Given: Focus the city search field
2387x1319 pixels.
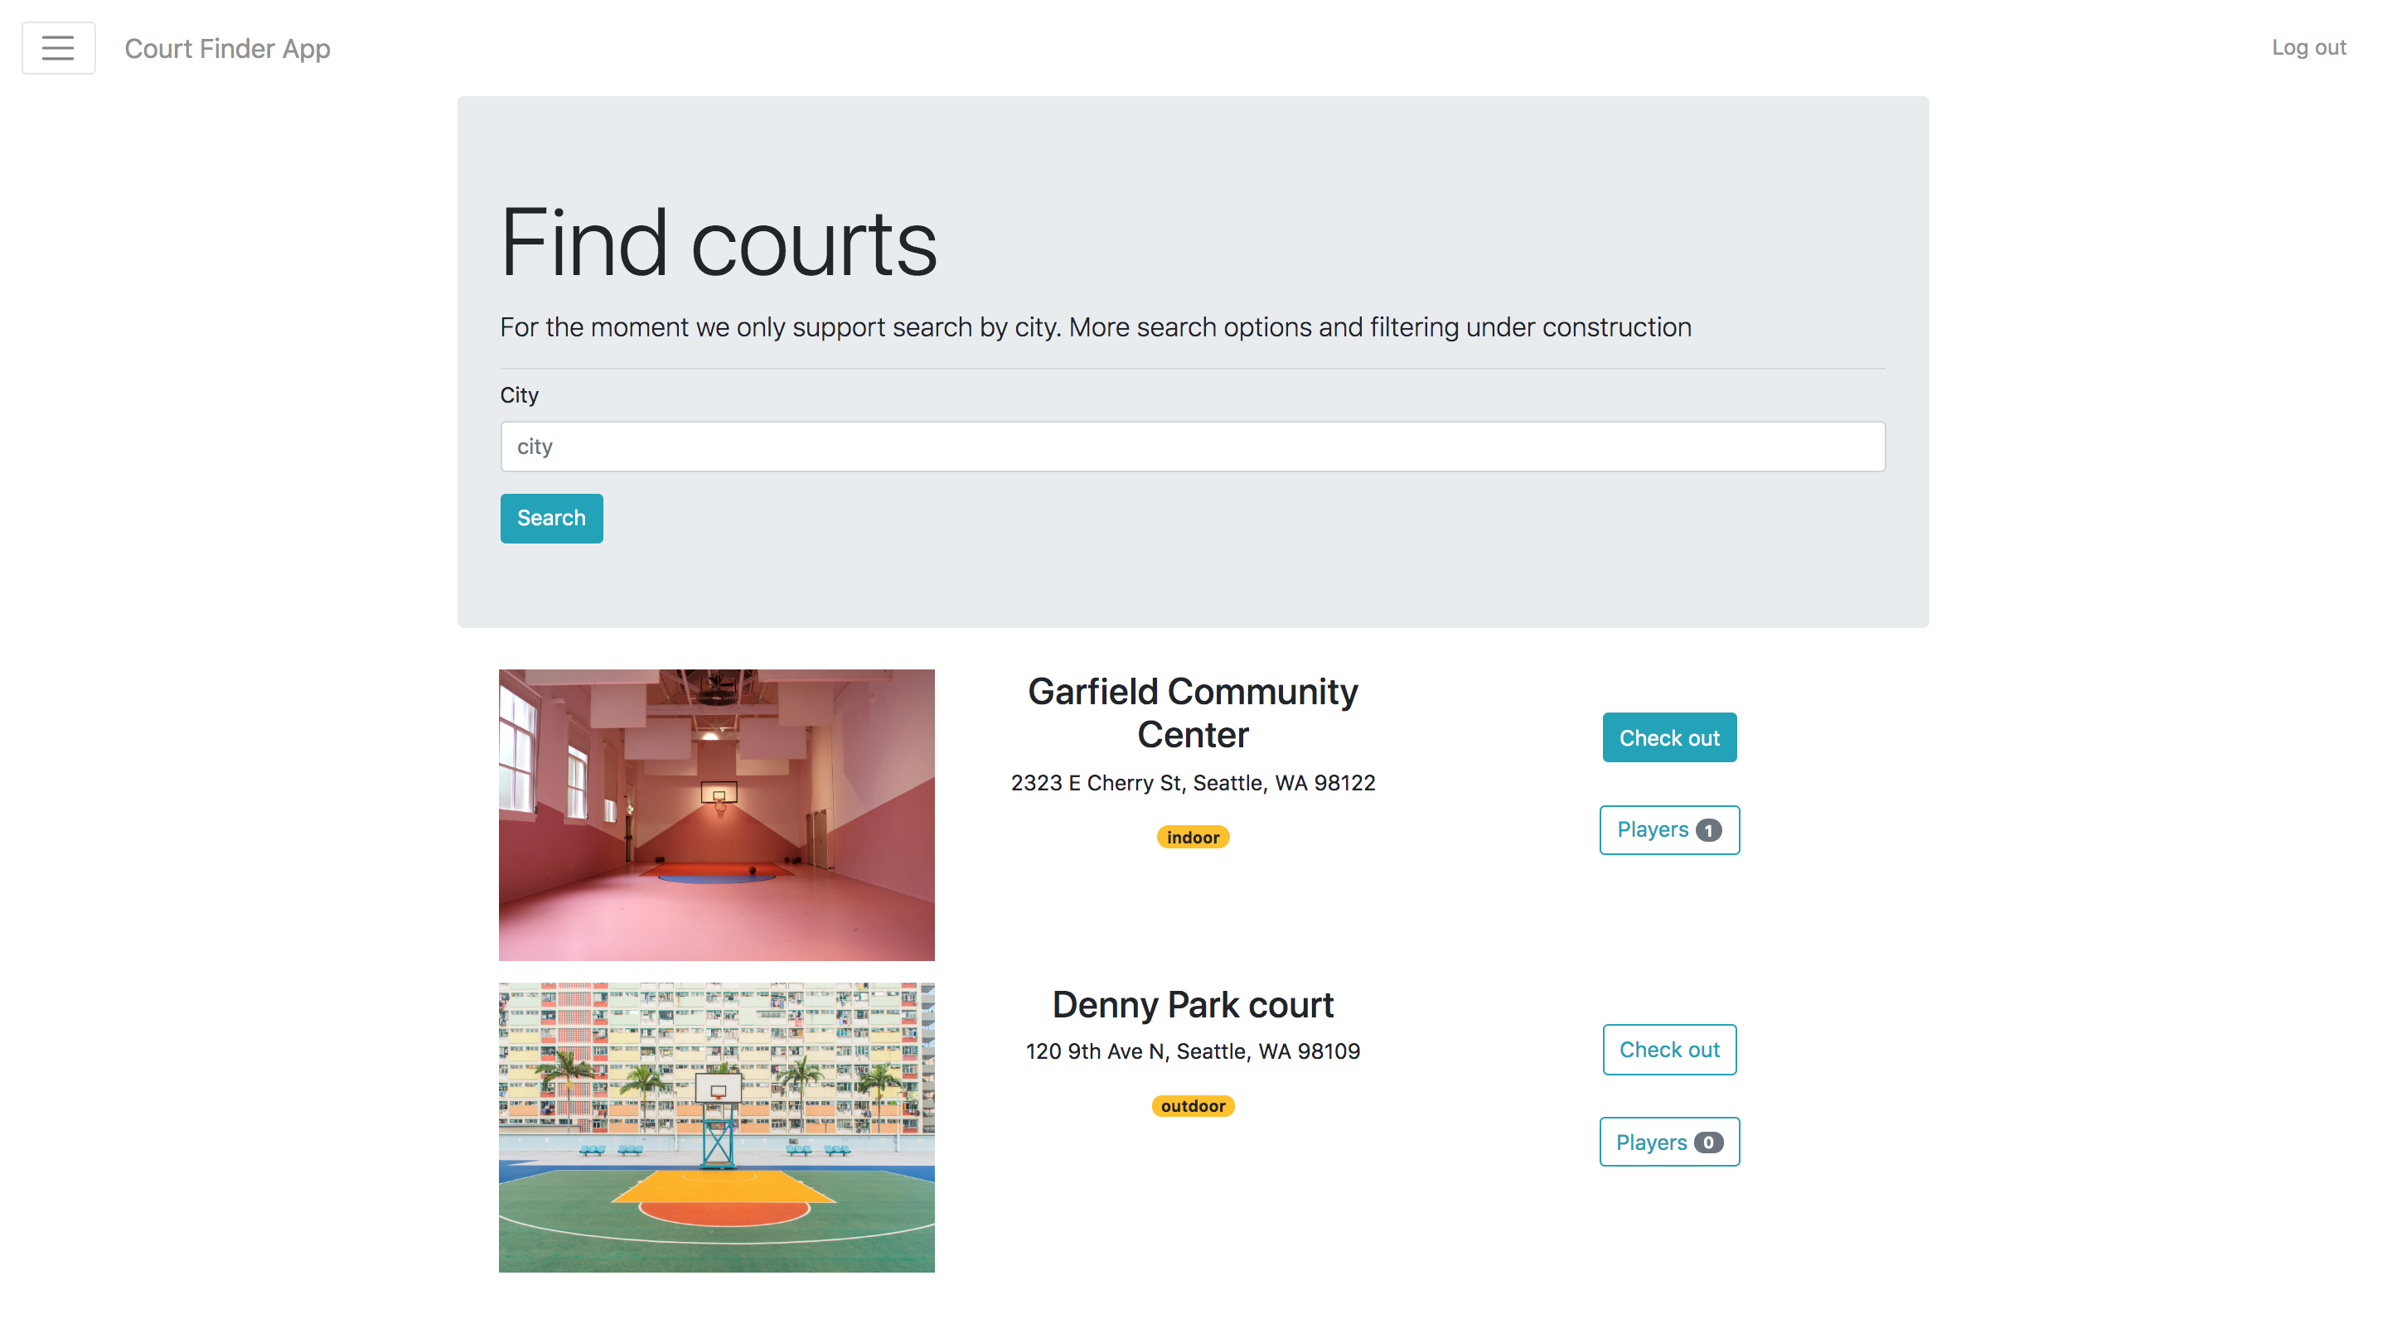Looking at the screenshot, I should click(x=1193, y=447).
